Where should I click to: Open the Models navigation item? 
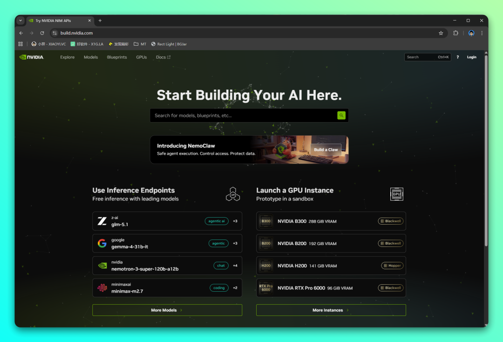click(x=91, y=57)
